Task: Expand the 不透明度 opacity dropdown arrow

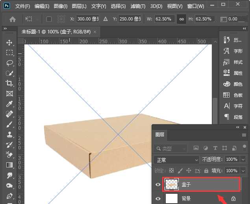Action: (x=243, y=160)
